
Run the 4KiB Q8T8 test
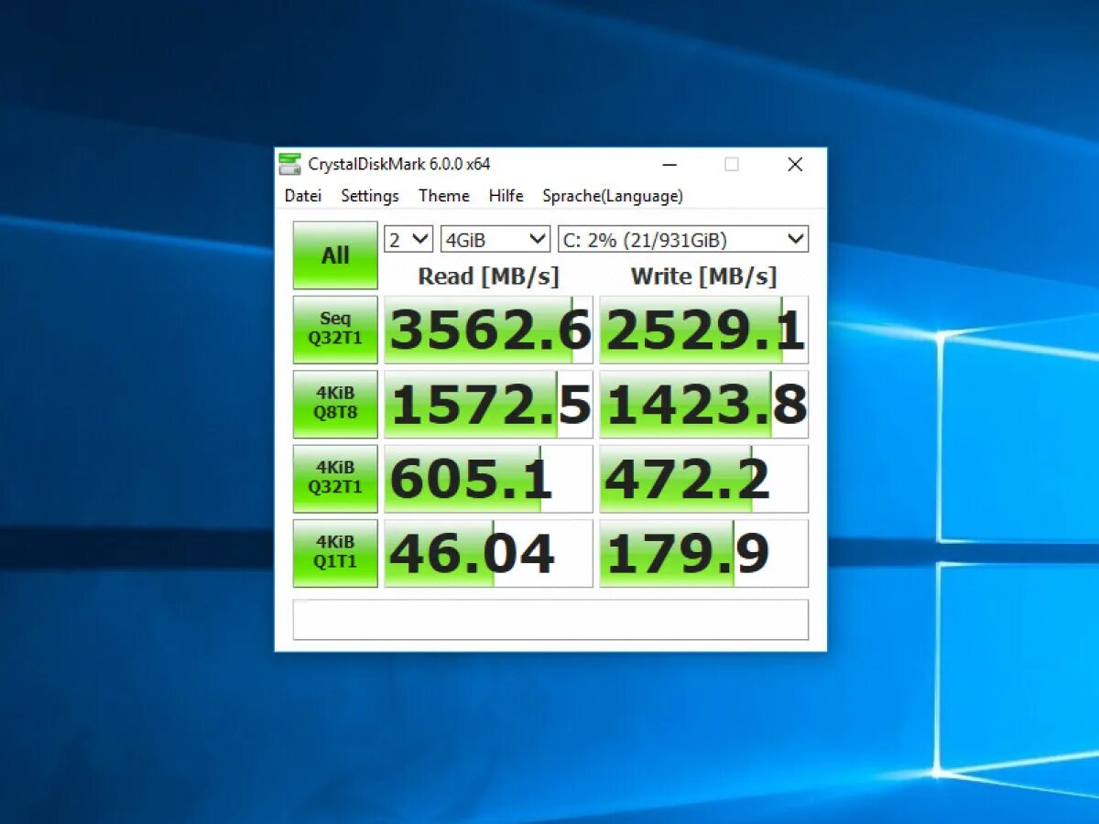click(334, 403)
